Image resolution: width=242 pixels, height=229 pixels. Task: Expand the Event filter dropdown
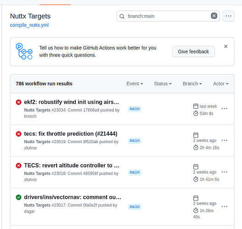click(135, 84)
